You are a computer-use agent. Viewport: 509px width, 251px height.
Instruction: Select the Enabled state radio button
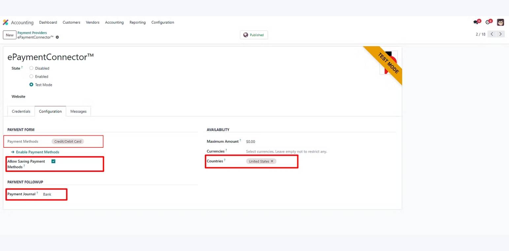pos(31,77)
